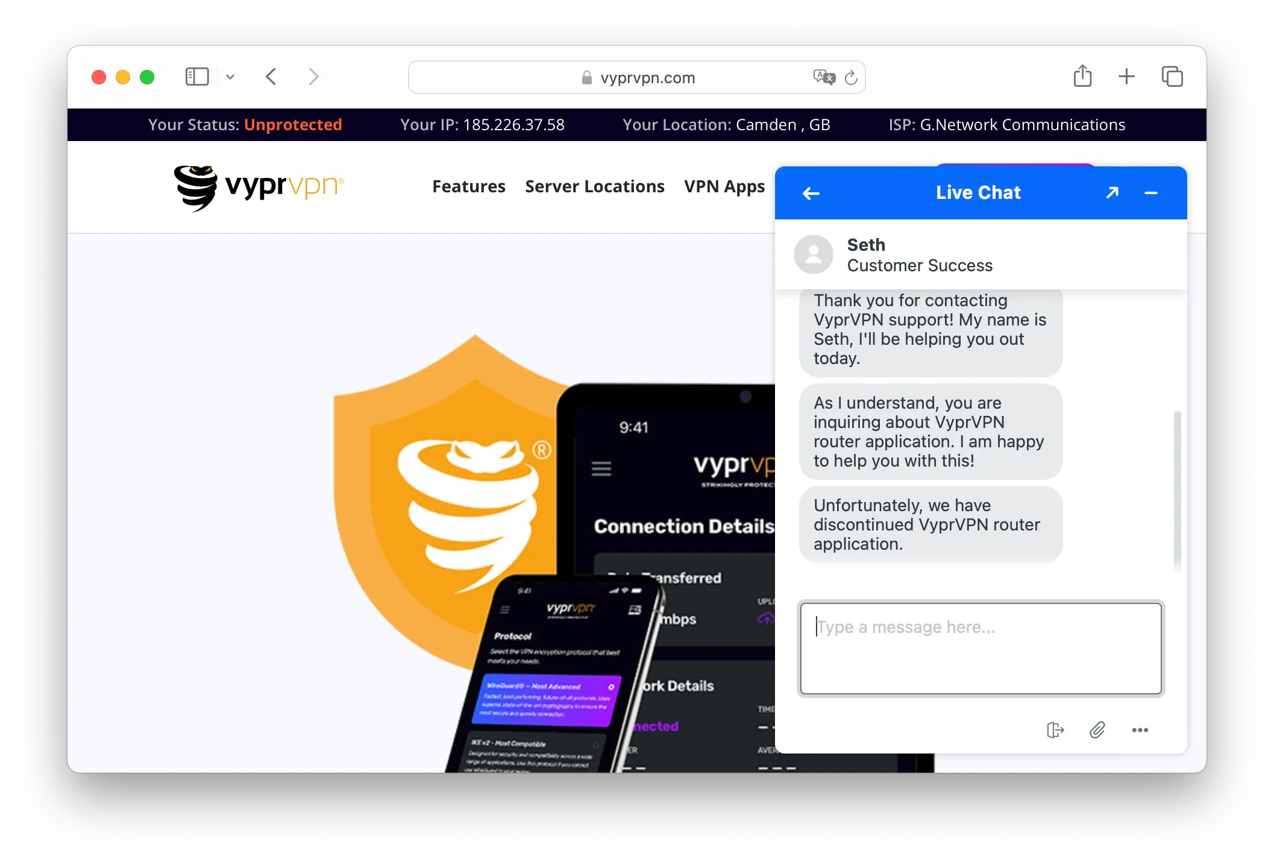Click the reload page button in address bar
The height and width of the screenshot is (862, 1274).
850,77
